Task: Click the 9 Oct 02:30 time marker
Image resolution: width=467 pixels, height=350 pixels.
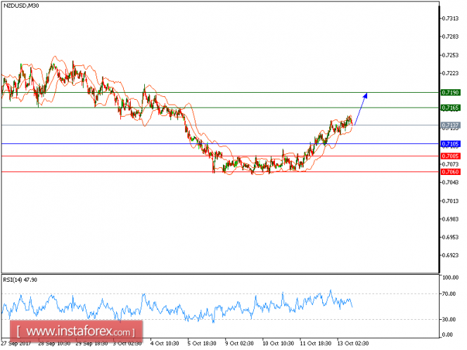Action: [239, 344]
